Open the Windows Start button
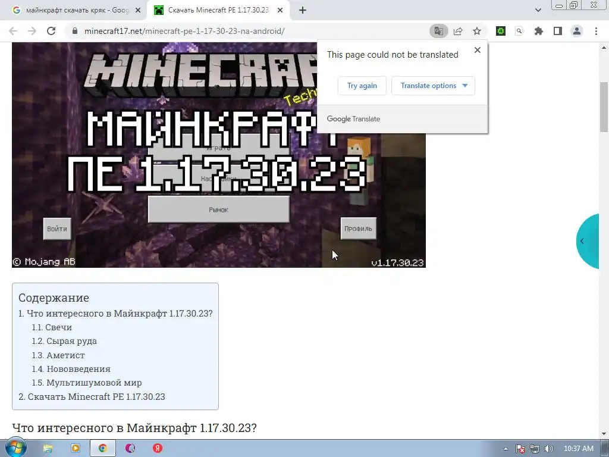 point(15,448)
